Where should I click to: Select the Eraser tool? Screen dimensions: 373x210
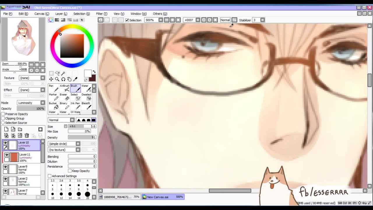tap(64, 97)
